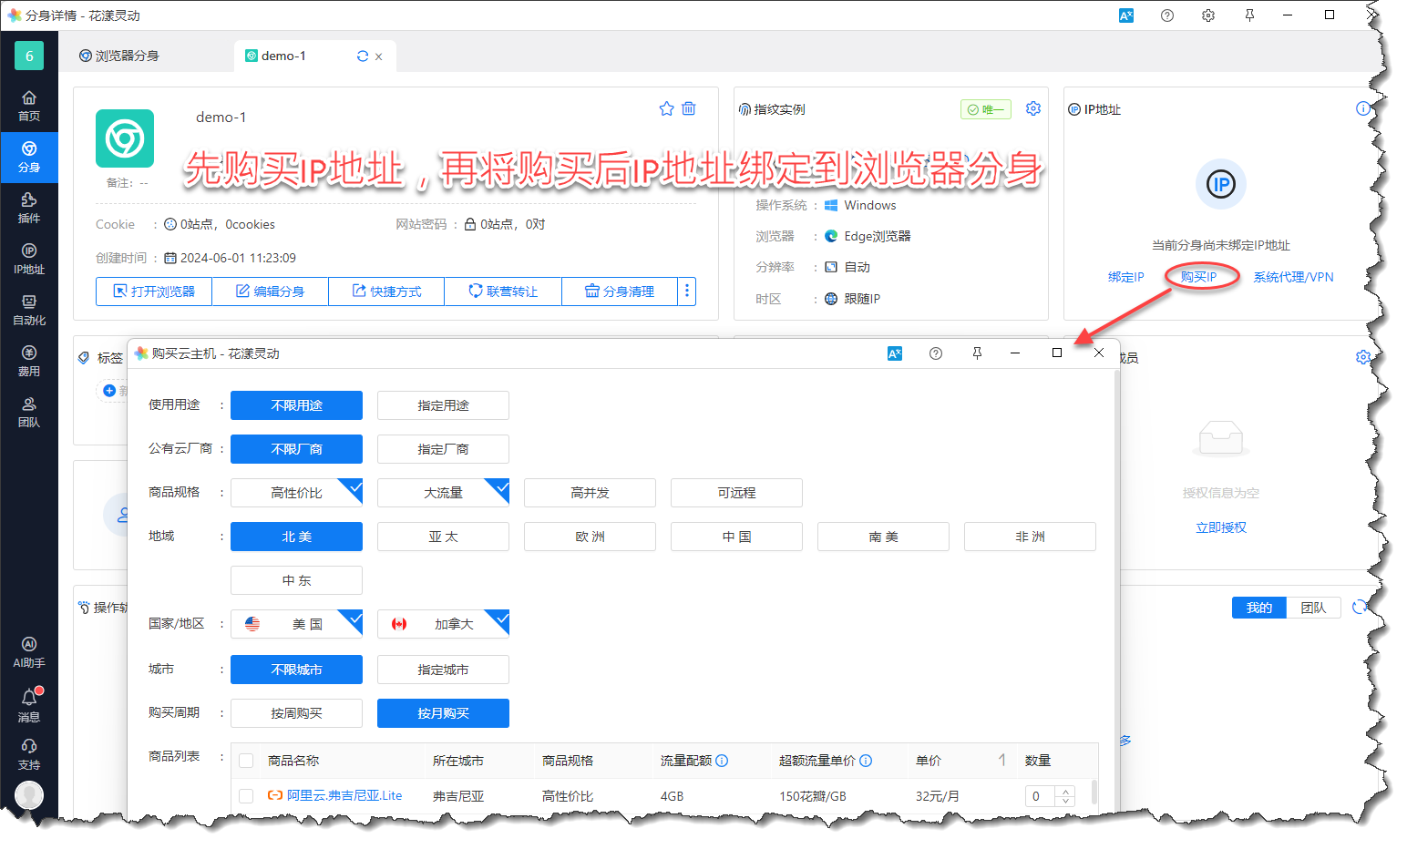Go to 自动化 automation in sidebar
Image resolution: width=1407 pixels, height=849 pixels.
tap(29, 309)
